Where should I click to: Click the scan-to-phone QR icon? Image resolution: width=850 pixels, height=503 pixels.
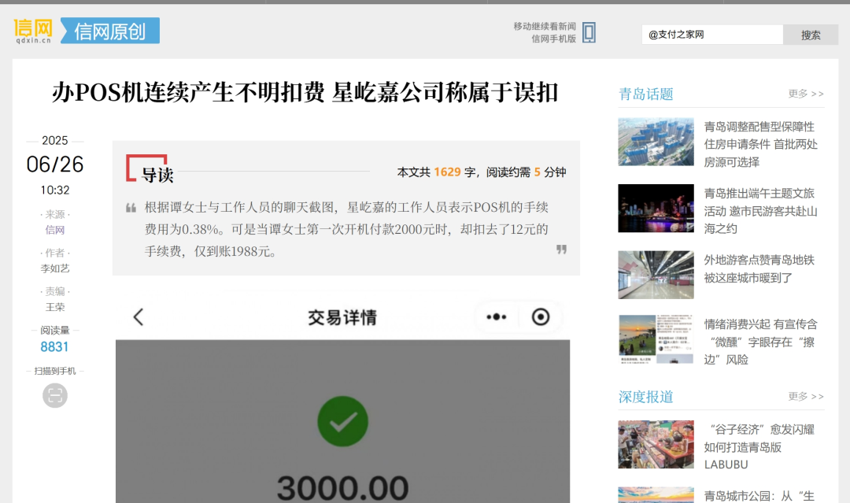click(55, 395)
